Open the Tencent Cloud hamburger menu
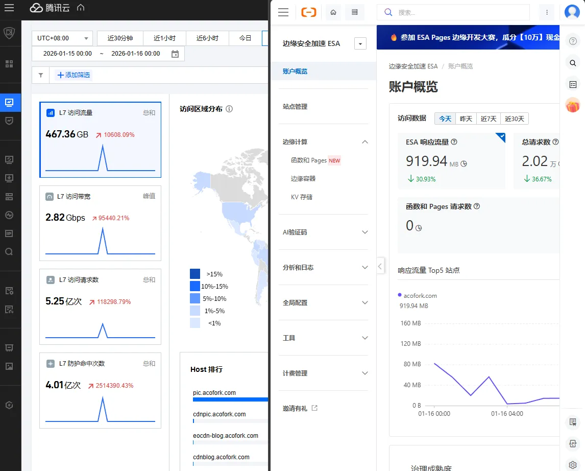This screenshot has width=585, height=471. [9, 8]
